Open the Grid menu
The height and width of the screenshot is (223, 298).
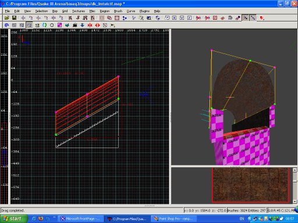click(65, 11)
